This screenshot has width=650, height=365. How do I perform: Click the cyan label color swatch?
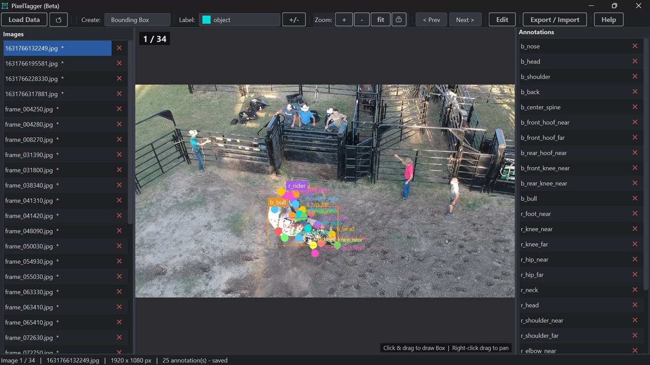(207, 20)
